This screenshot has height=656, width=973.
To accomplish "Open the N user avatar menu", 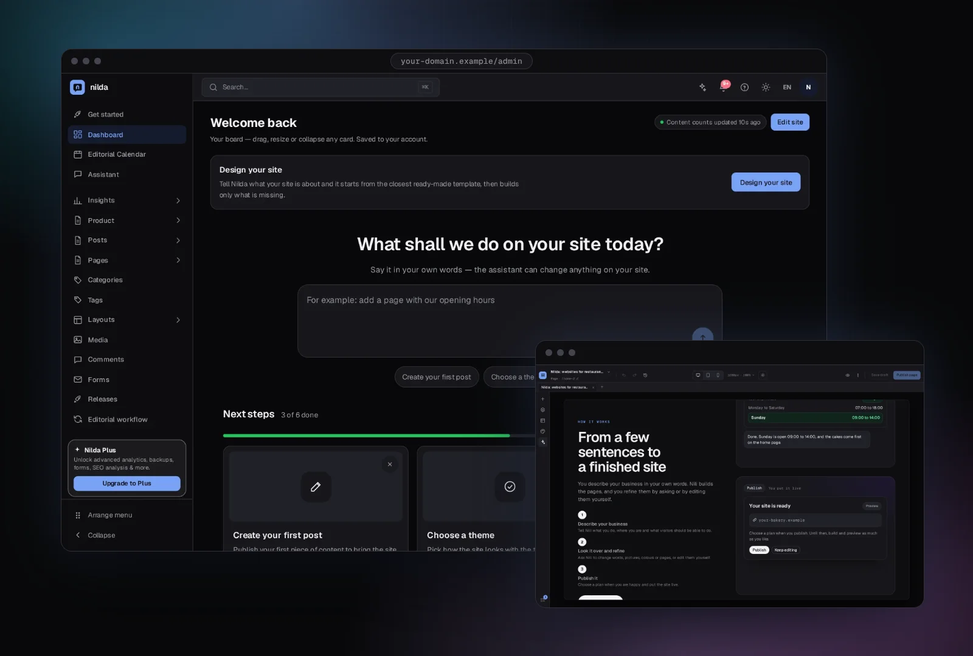I will 808,87.
